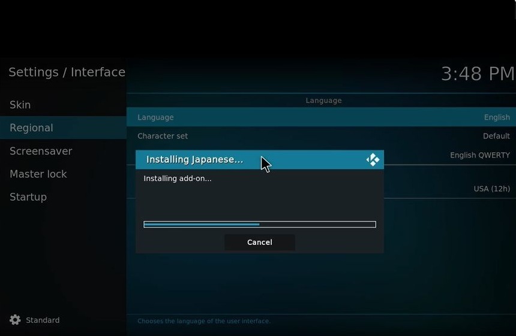Toggle the Standard settings level label

43,320
